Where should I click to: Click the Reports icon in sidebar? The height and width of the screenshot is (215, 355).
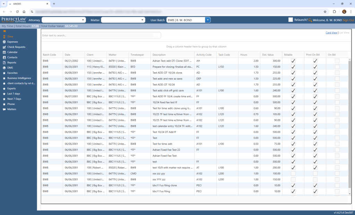[4, 63]
